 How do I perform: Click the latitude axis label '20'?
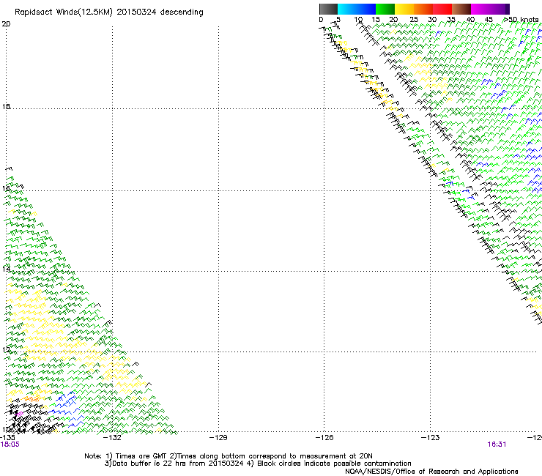pos(6,24)
